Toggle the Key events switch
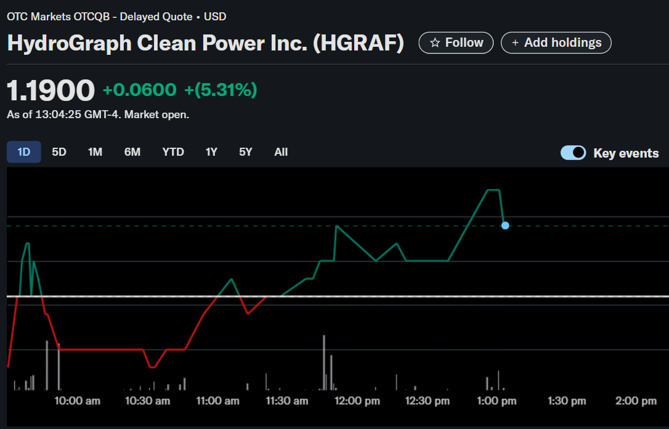 573,153
